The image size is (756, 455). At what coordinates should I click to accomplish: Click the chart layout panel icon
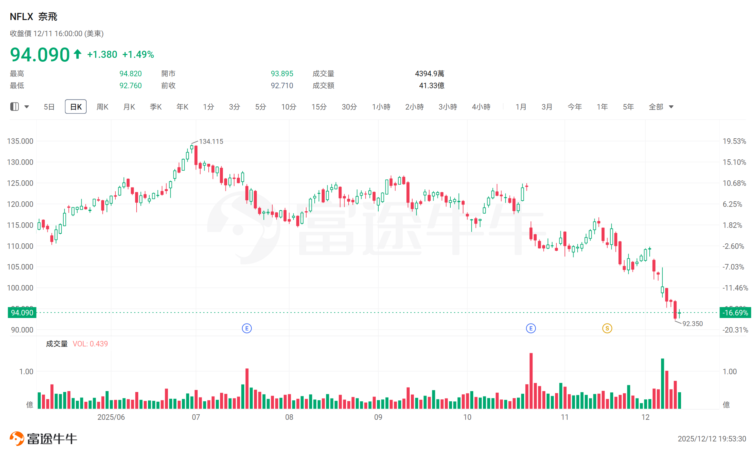15,107
